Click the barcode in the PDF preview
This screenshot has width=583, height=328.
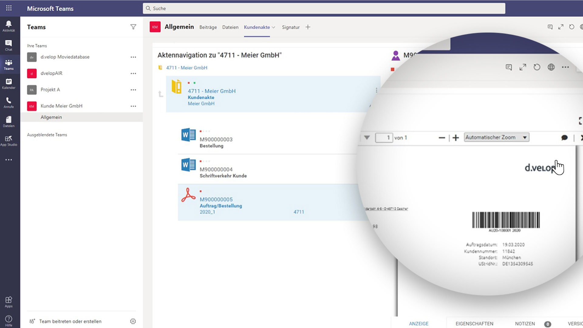coord(506,220)
